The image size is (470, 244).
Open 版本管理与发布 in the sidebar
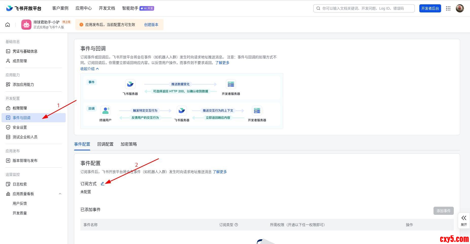click(x=25, y=161)
